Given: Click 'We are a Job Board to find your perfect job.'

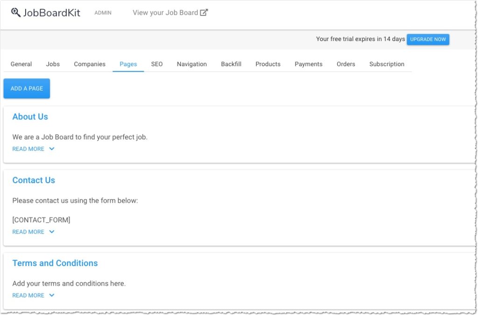Looking at the screenshot, I should click(80, 137).
